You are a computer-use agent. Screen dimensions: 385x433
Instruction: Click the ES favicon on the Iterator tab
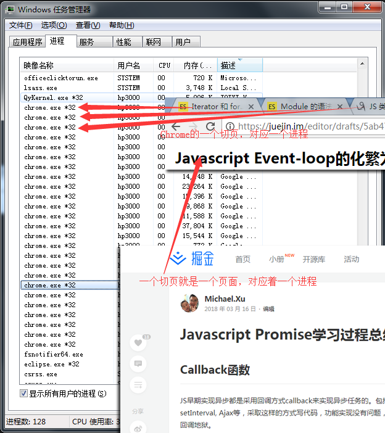point(183,107)
